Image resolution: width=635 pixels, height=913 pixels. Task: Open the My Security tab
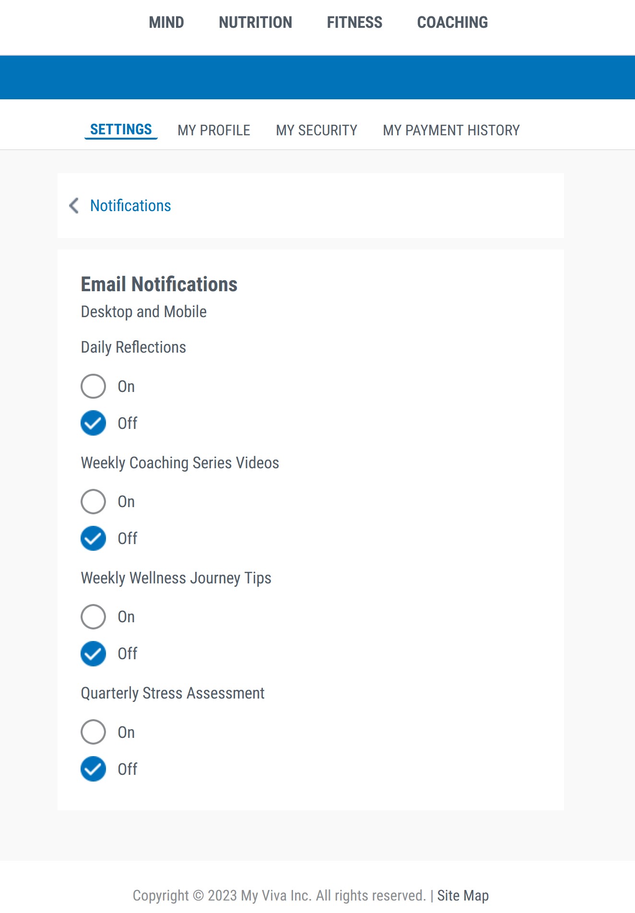point(317,130)
